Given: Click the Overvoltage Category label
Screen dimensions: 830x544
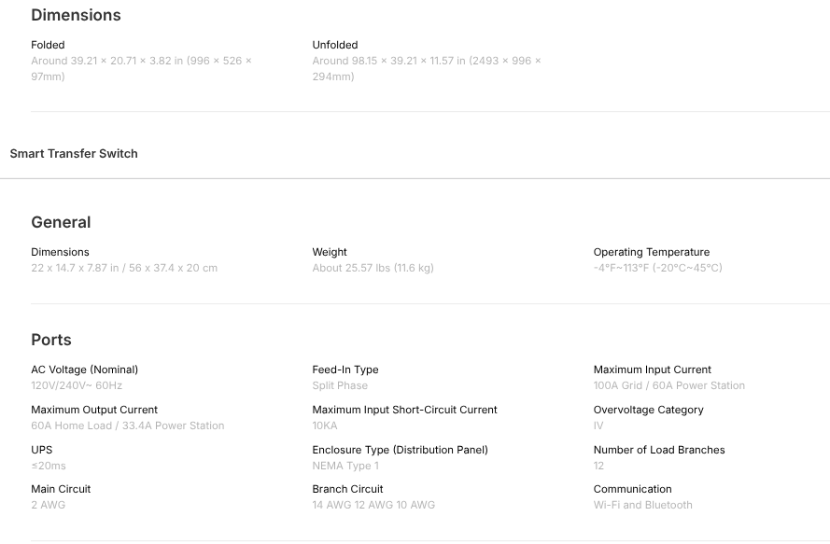Looking at the screenshot, I should (649, 410).
